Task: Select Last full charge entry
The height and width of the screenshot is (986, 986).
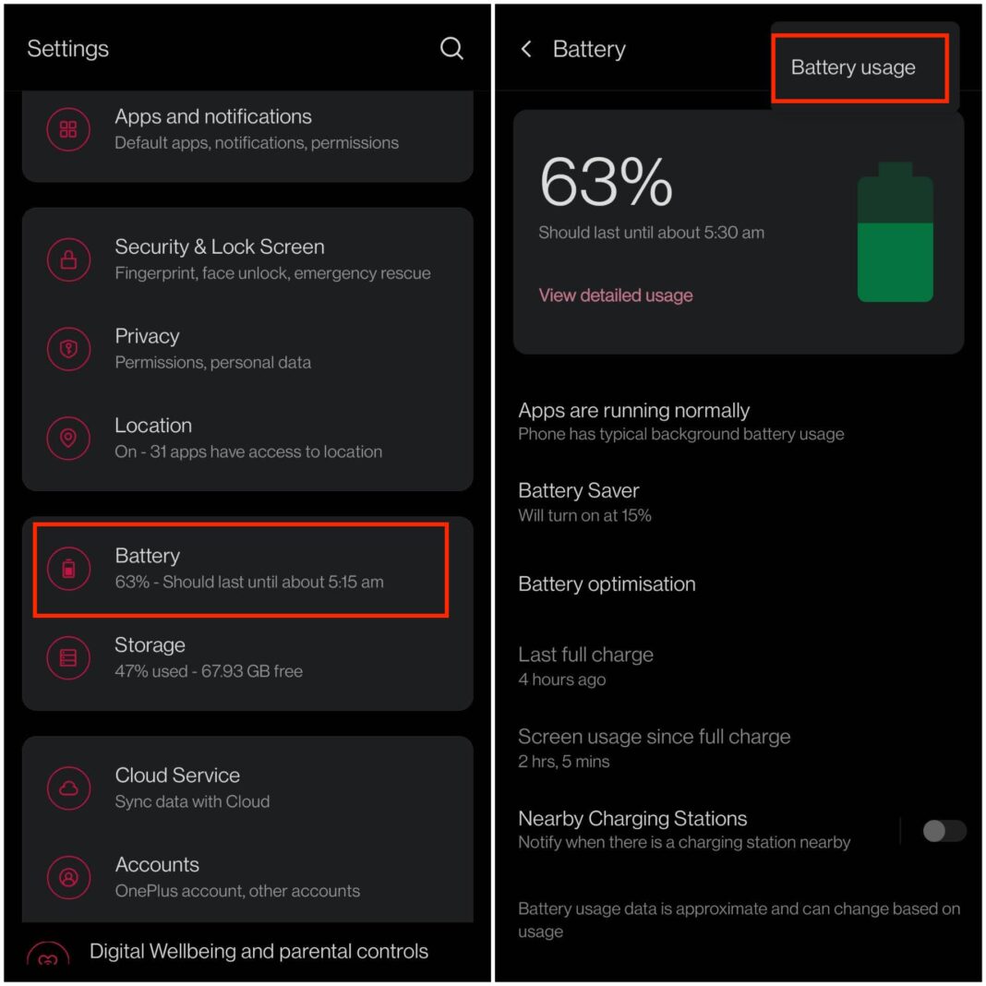Action: click(x=585, y=654)
